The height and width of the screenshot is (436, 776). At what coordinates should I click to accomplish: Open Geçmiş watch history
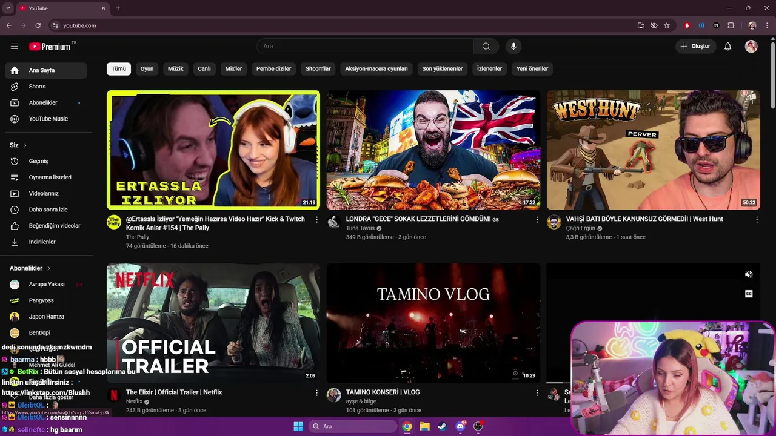pos(46,161)
